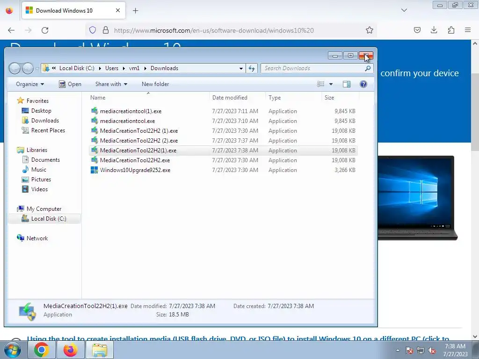Click the Explorer forward navigation button
Viewport: 479px width, 359px height.
(x=28, y=68)
